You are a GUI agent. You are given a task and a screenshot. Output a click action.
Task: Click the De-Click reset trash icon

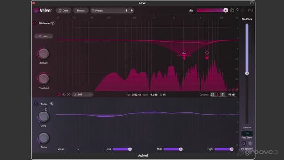coord(250,144)
